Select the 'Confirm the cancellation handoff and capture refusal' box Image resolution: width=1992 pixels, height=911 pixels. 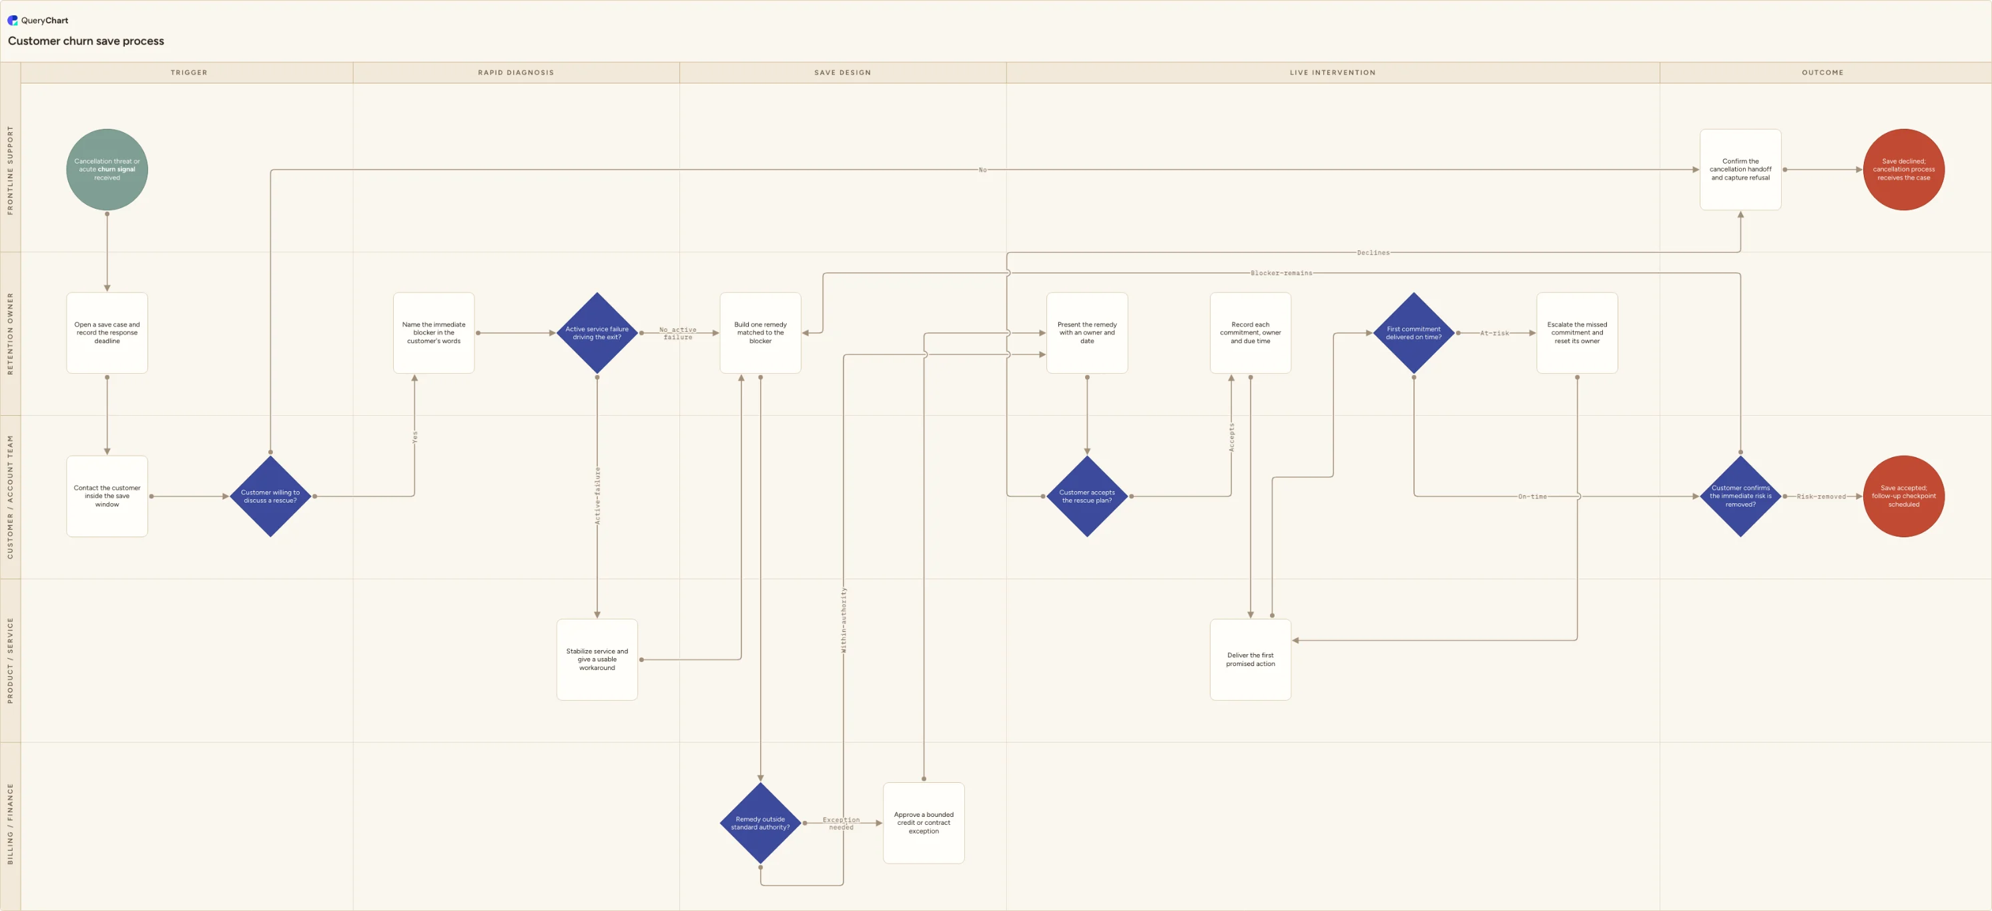(1740, 170)
